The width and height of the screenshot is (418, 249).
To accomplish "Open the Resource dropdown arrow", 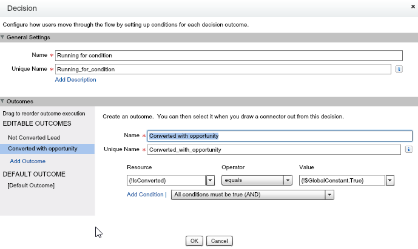I will (x=211, y=180).
